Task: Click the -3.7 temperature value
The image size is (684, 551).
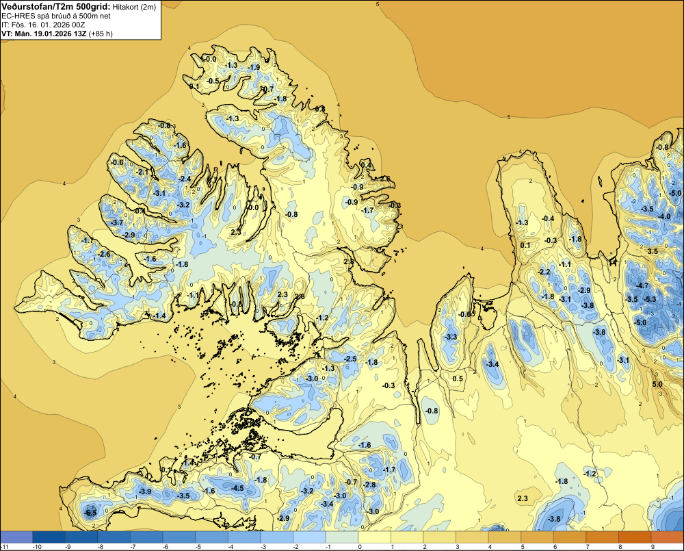Action: tap(118, 222)
